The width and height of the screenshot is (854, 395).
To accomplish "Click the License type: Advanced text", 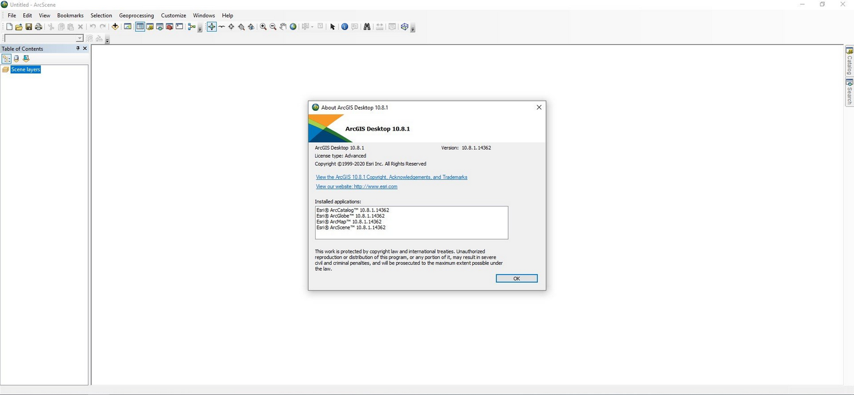I will pyautogui.click(x=340, y=156).
